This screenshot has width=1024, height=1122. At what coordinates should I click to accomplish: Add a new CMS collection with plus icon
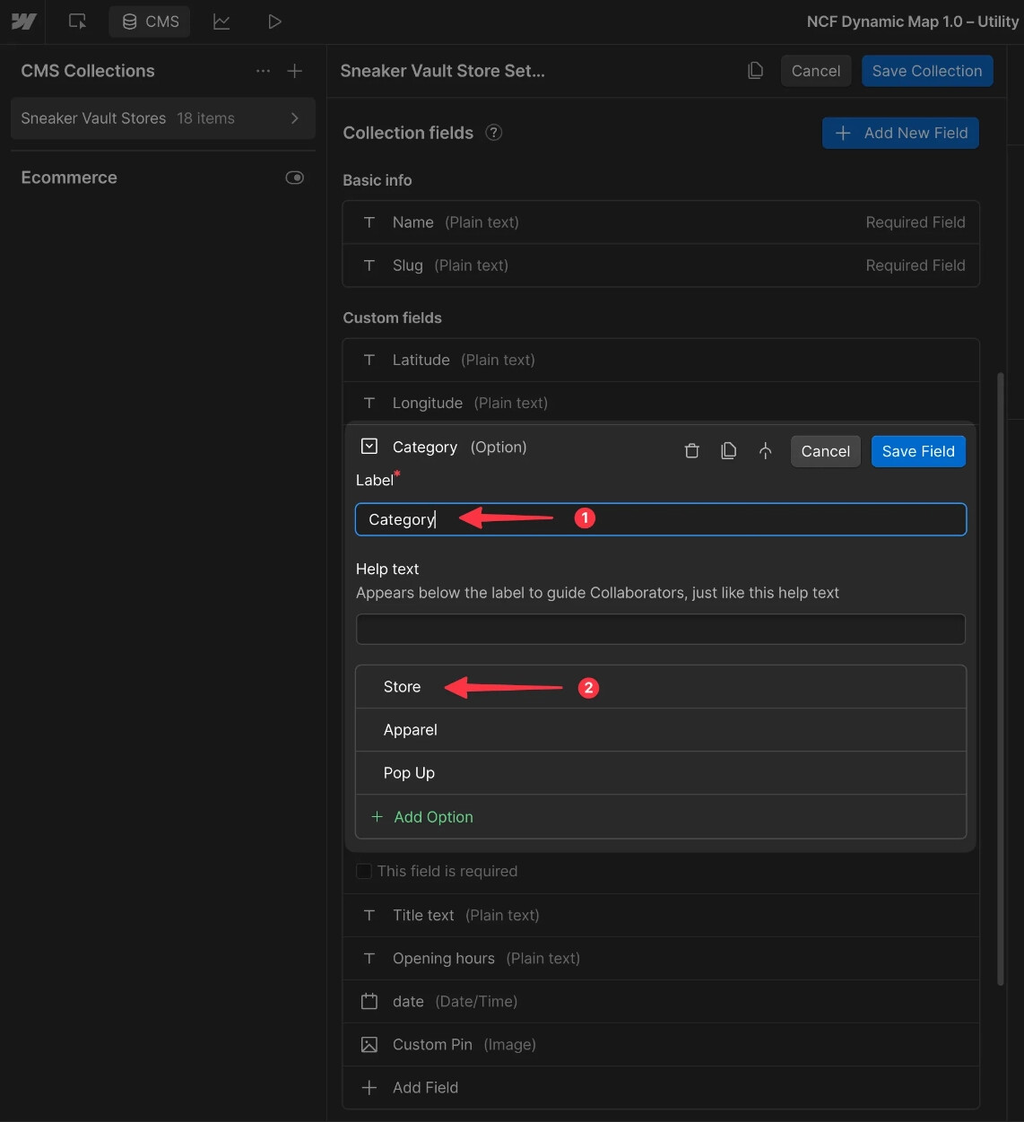pyautogui.click(x=295, y=71)
